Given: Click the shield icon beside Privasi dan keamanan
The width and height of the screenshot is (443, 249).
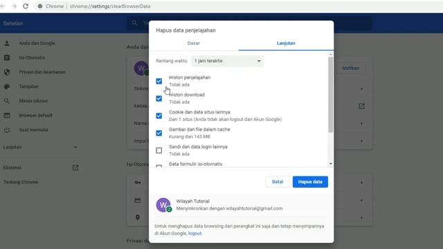Looking at the screenshot, I should (x=7, y=72).
